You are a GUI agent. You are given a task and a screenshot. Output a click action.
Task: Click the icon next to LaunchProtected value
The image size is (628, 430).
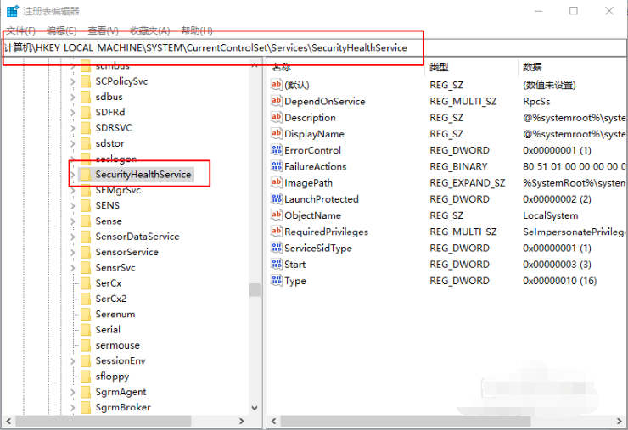pos(276,198)
